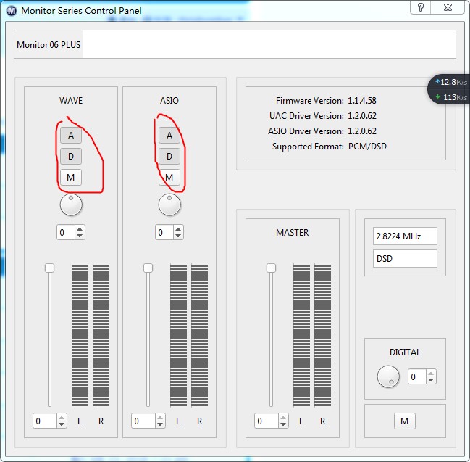Image resolution: width=470 pixels, height=462 pixels.
Task: Mute the DIGITAL output with M button
Action: pos(404,421)
